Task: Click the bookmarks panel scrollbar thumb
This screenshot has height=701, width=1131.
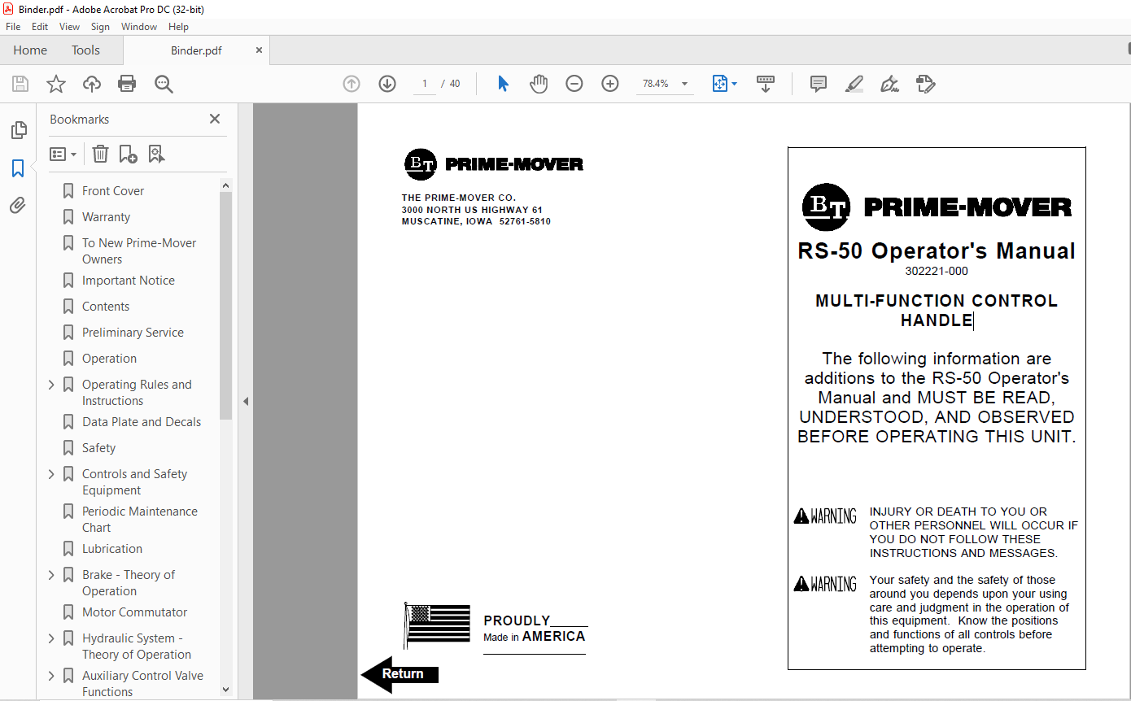Action: (x=225, y=305)
